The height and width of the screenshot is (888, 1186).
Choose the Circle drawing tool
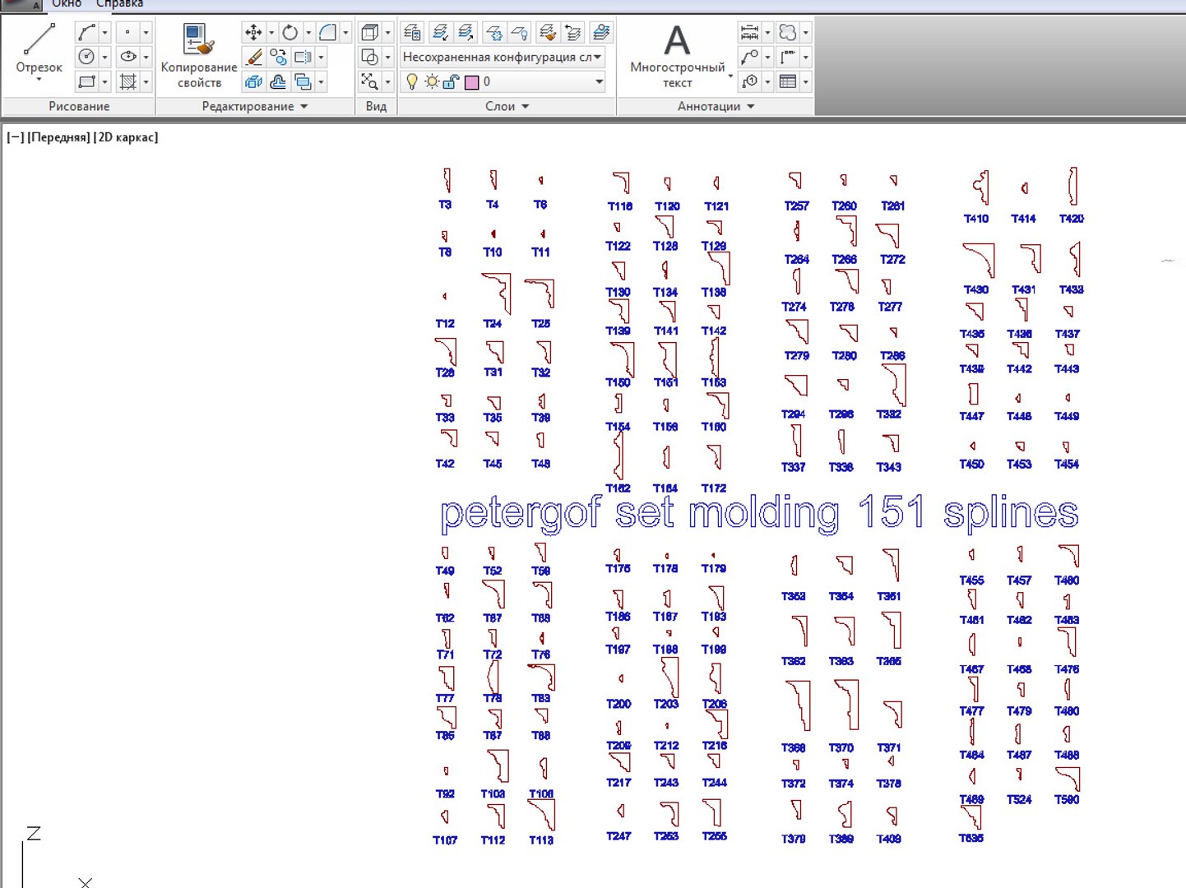pos(86,57)
